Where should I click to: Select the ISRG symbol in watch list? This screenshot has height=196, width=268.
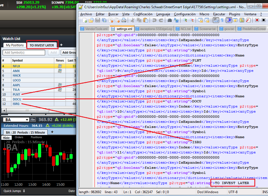pos(16,104)
